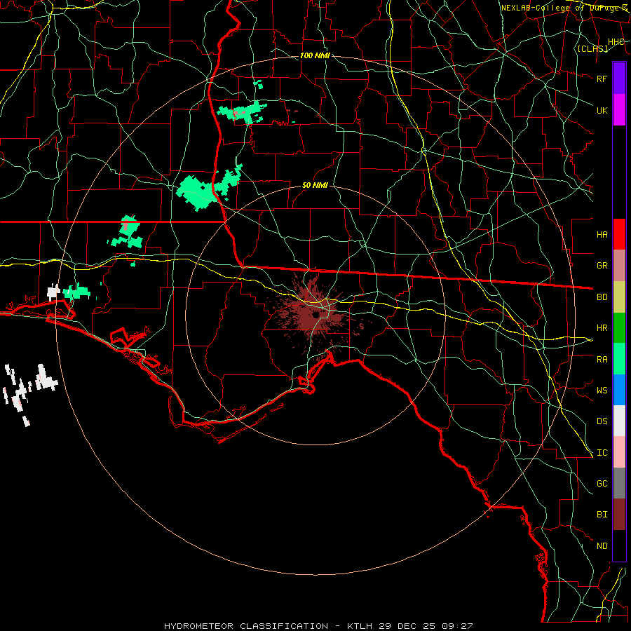This screenshot has width=631, height=631.
Task: Click the 100 NMI range ring label
Action: click(315, 55)
